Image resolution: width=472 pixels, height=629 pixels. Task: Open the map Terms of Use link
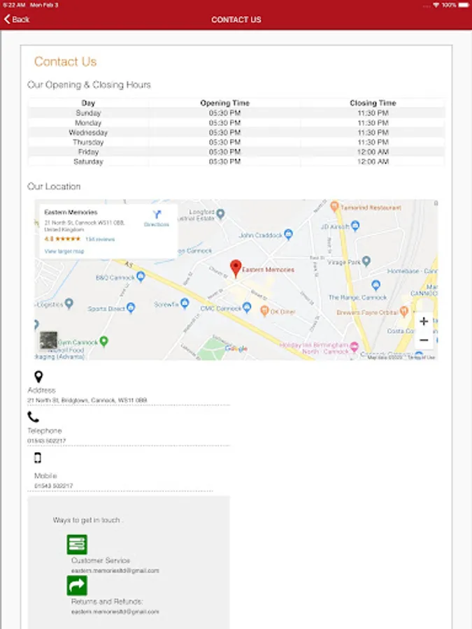422,357
